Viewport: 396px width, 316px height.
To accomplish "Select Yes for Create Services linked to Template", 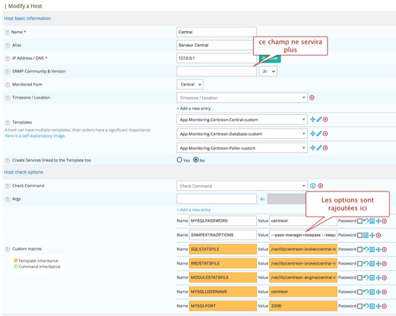I will coord(180,160).
